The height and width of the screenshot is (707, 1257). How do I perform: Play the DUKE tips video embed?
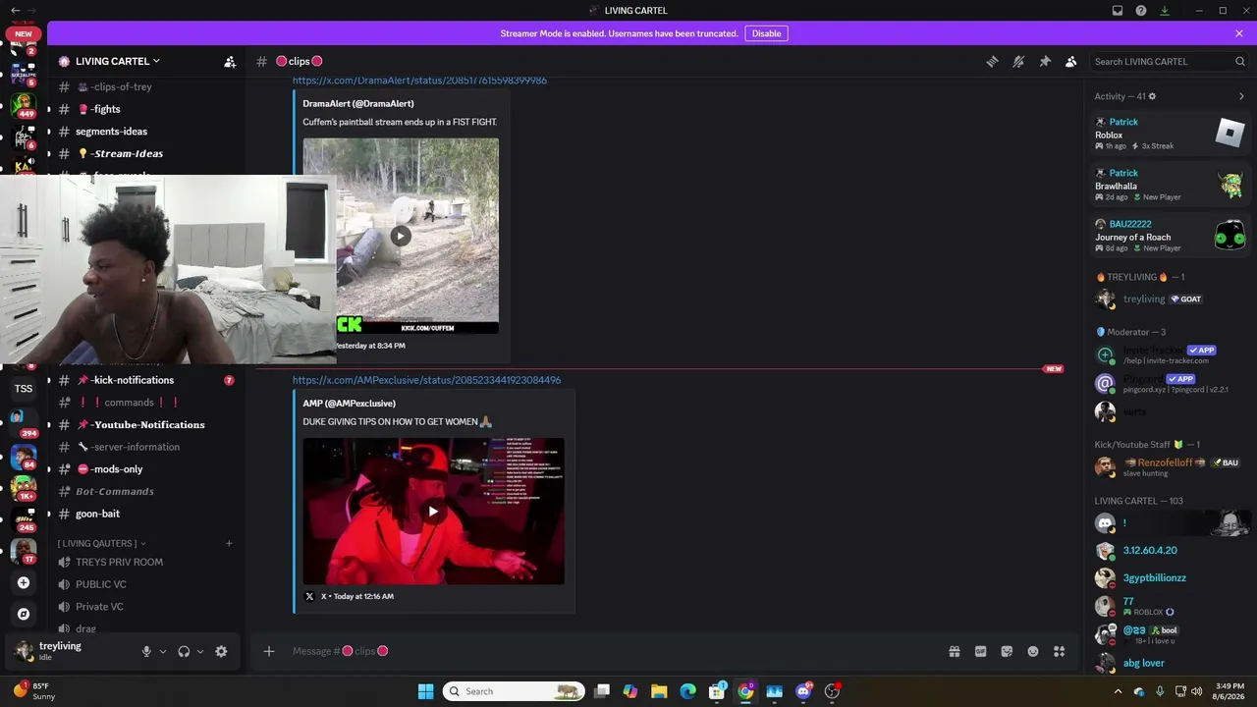tap(433, 511)
